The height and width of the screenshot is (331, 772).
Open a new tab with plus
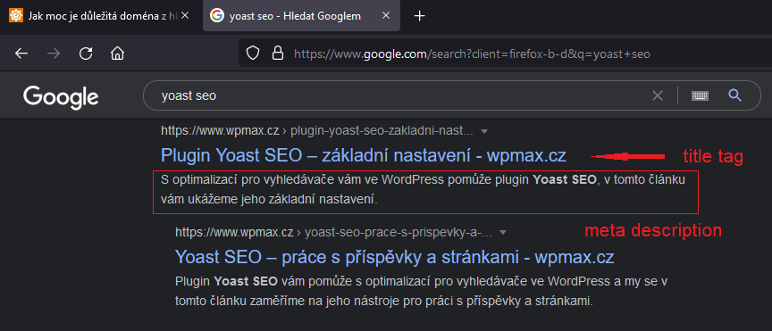tap(419, 16)
